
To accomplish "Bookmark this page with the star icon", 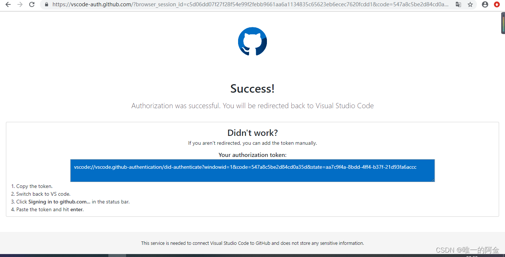I will tap(470, 5).
